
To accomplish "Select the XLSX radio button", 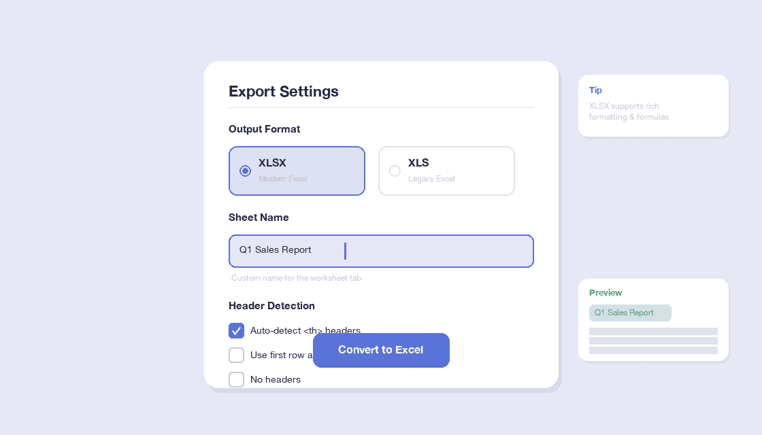I will click(245, 171).
